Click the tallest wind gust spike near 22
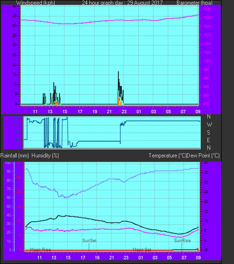The height and width of the screenshot is (264, 234). (x=118, y=72)
